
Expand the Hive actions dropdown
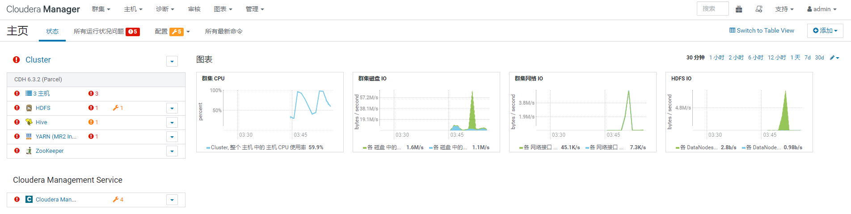pos(172,122)
